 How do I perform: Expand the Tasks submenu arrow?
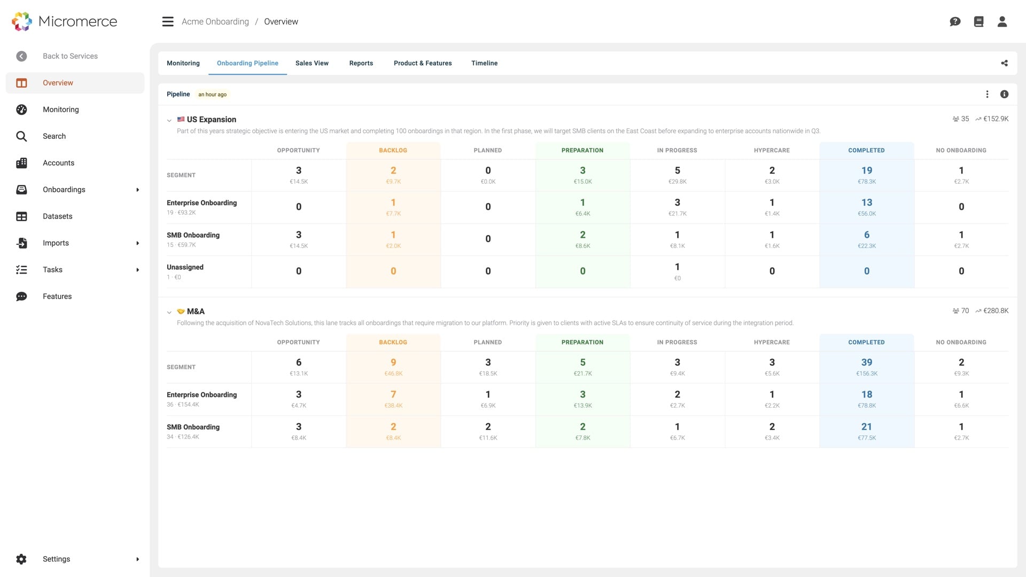pyautogui.click(x=137, y=270)
